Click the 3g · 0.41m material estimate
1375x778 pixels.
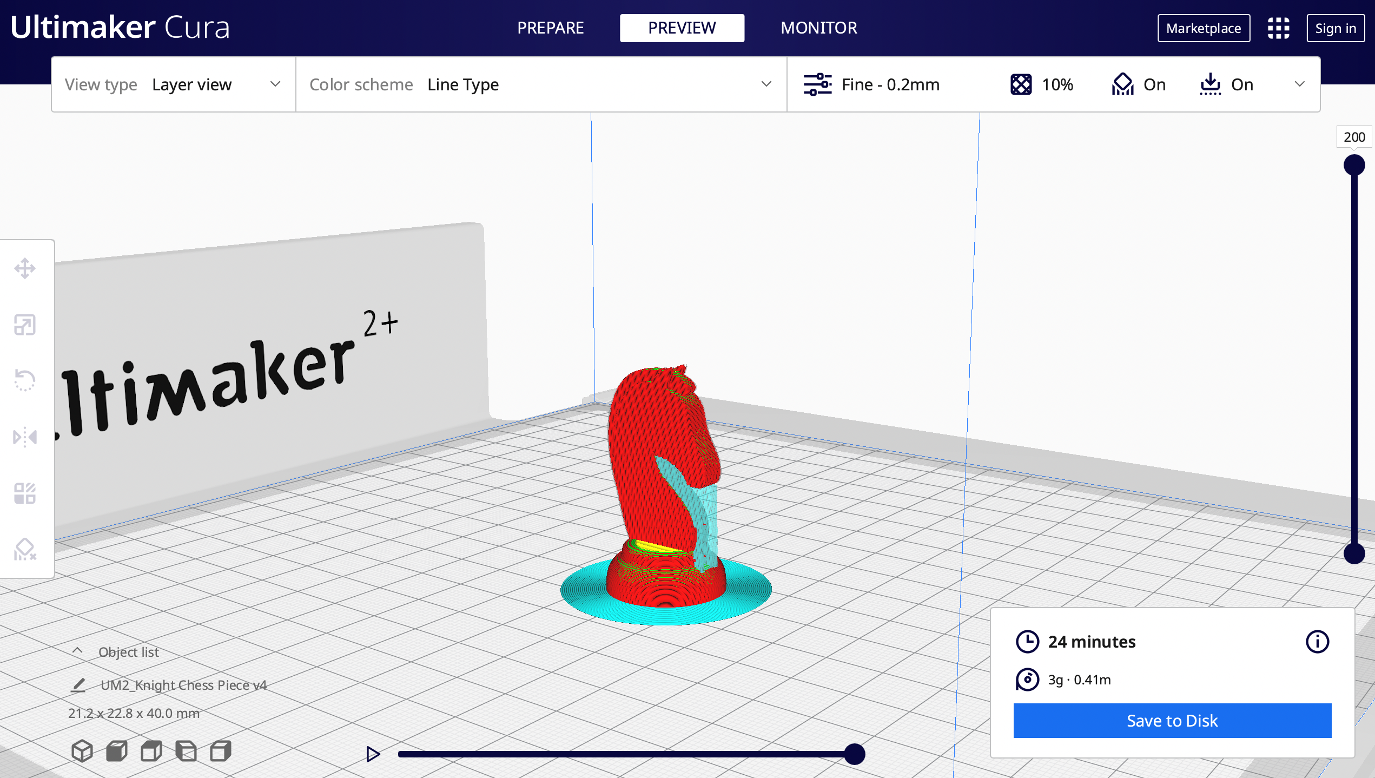(x=1079, y=680)
